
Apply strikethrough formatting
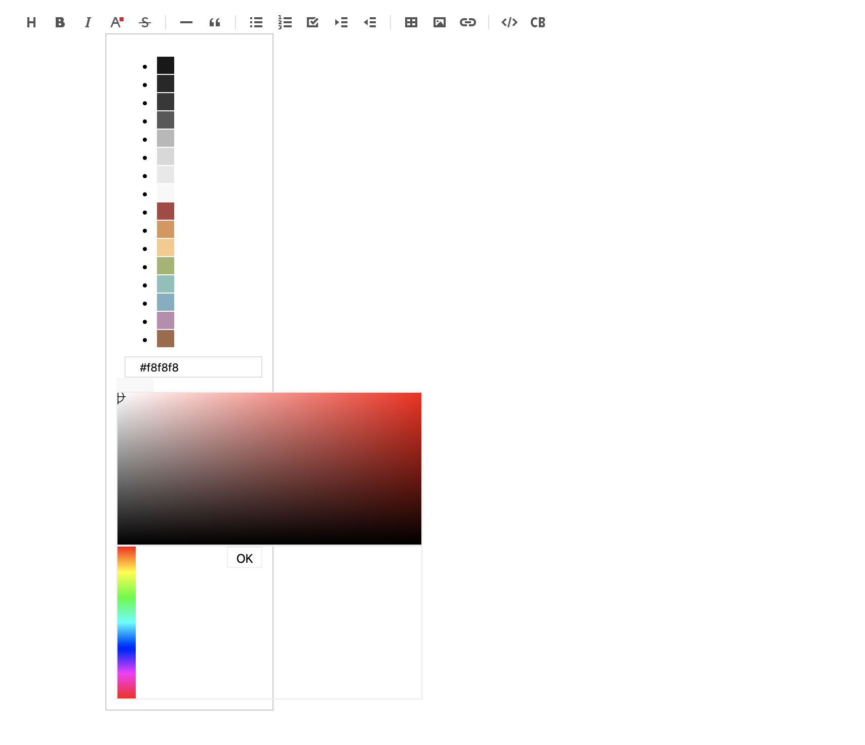pos(144,22)
